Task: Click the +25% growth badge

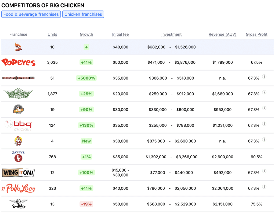Action: pos(86,94)
